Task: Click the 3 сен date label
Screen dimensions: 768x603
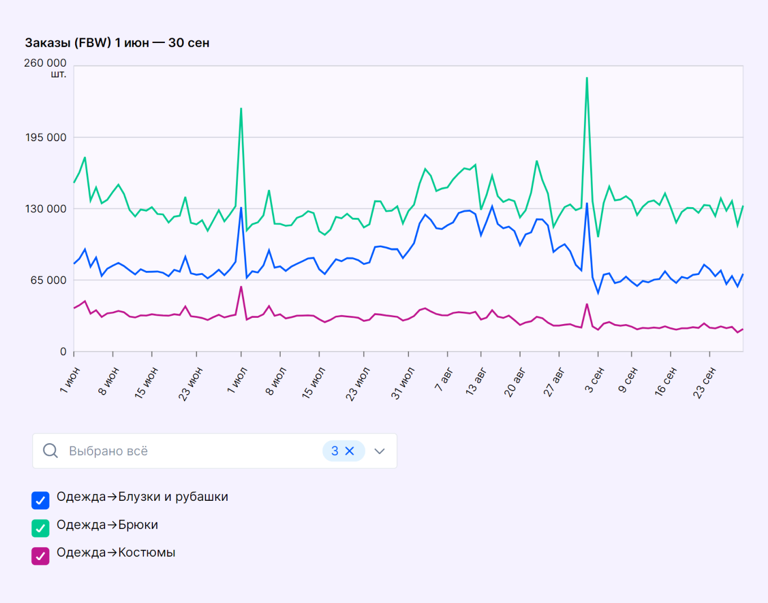Action: pos(594,379)
